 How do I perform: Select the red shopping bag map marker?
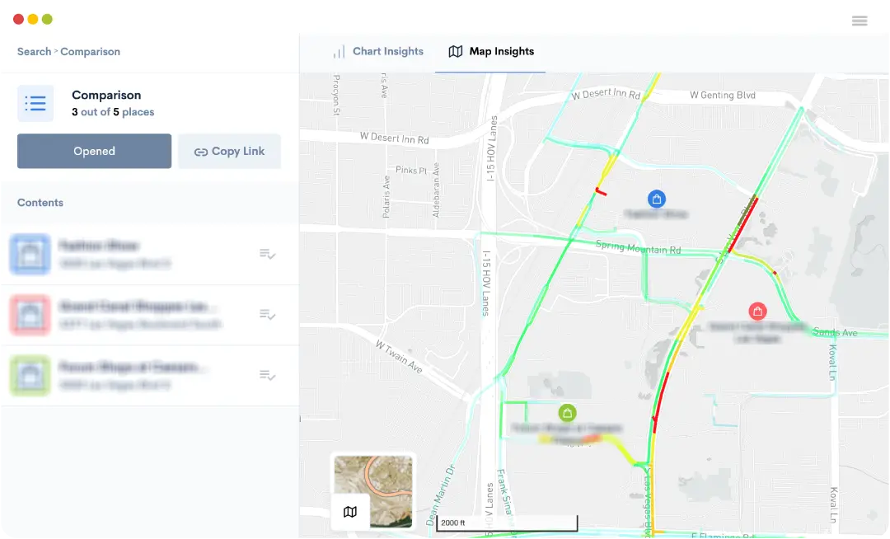[x=757, y=311]
